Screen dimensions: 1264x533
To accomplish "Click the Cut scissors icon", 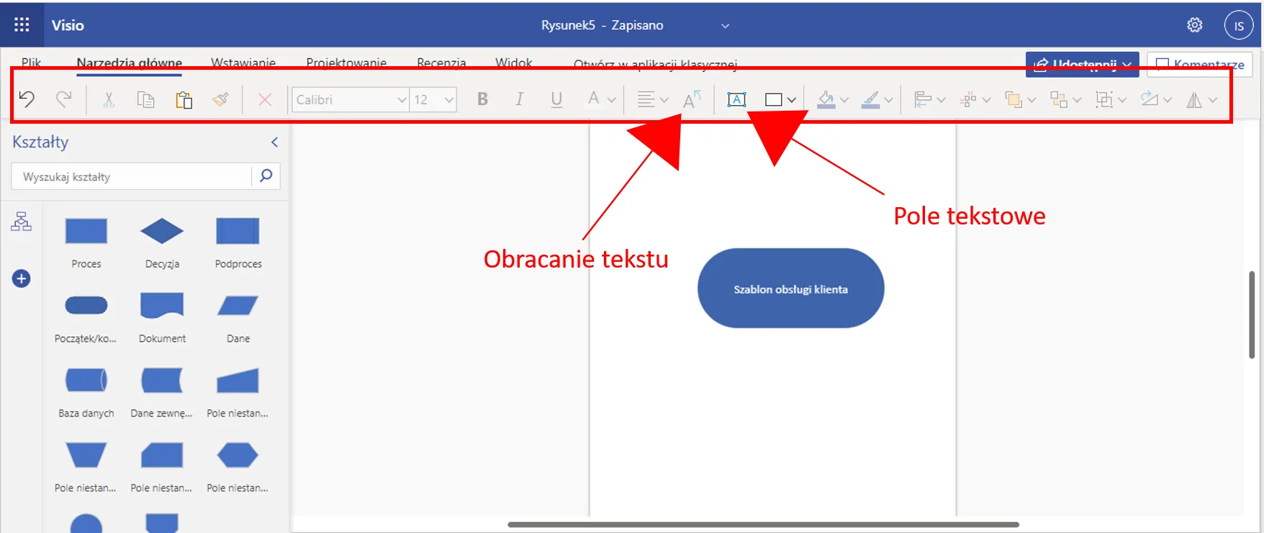I will tap(109, 99).
